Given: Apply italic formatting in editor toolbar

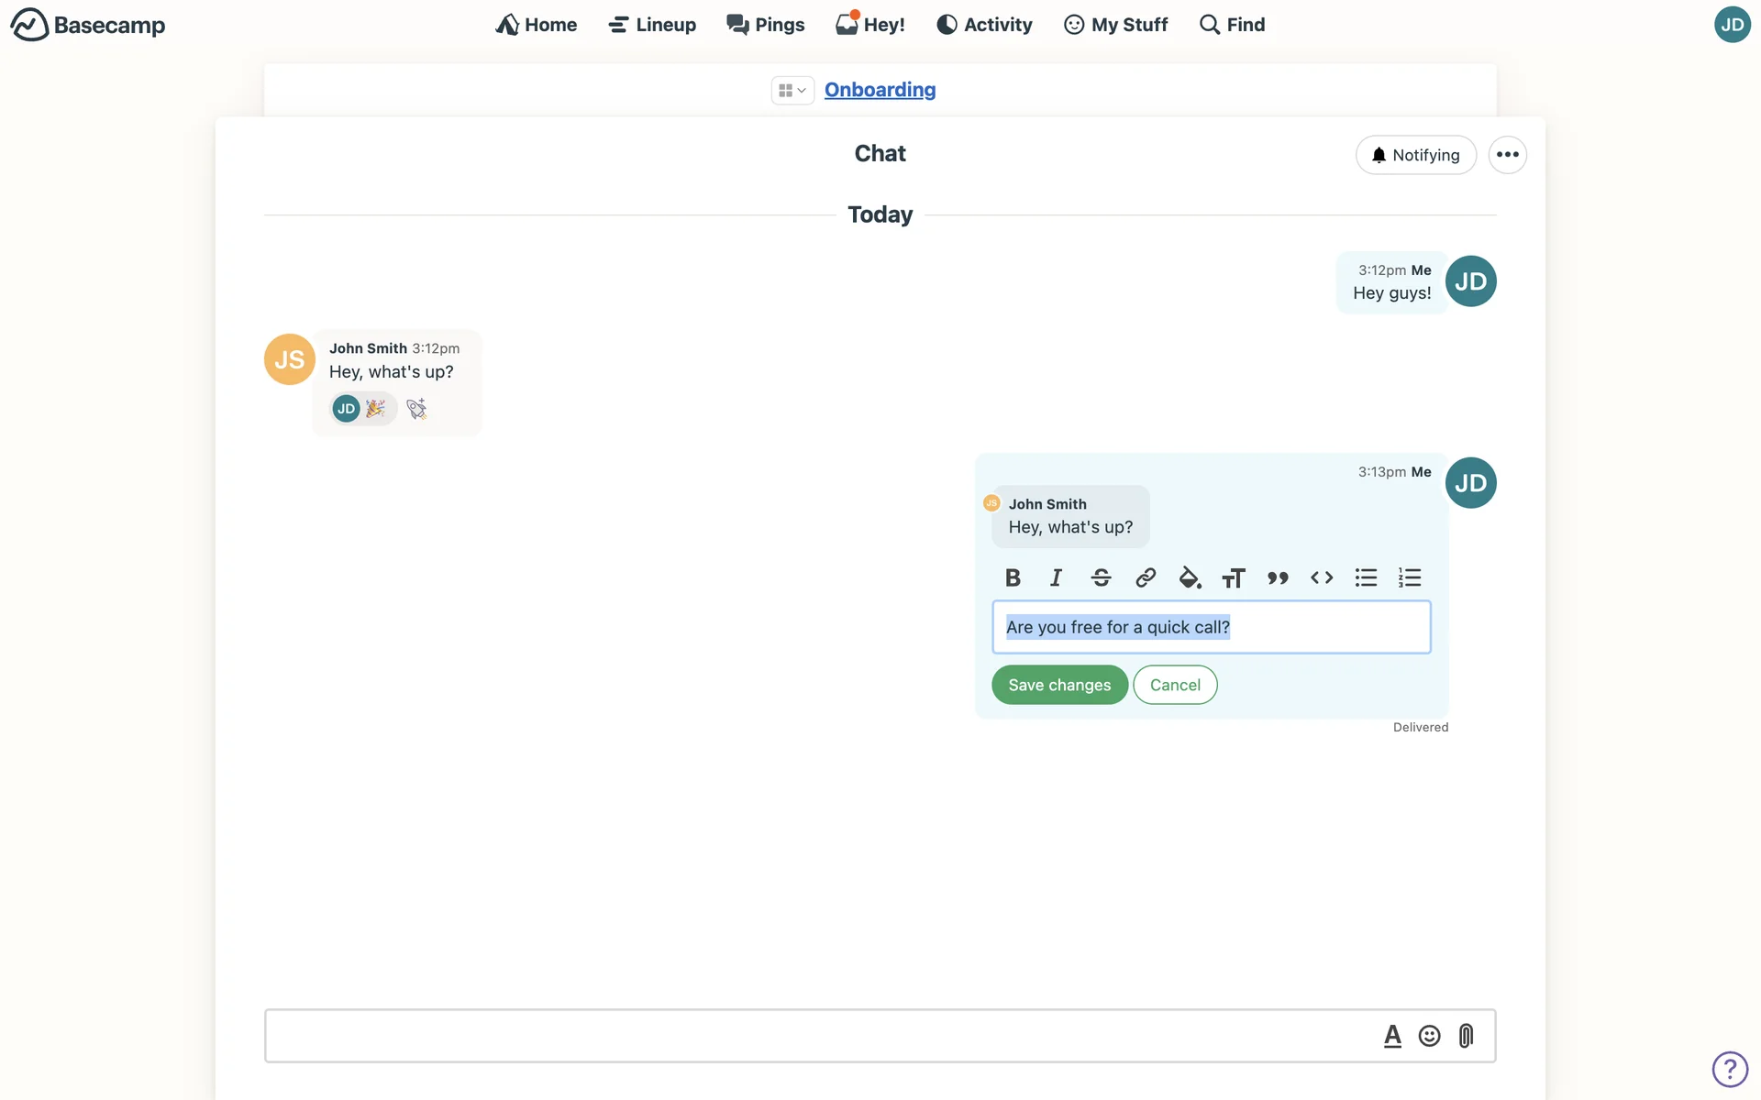Looking at the screenshot, I should 1057,577.
